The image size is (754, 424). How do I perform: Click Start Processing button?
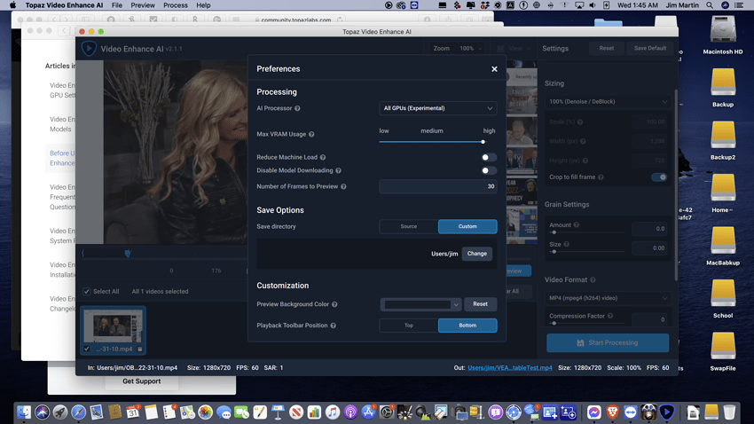tap(608, 342)
